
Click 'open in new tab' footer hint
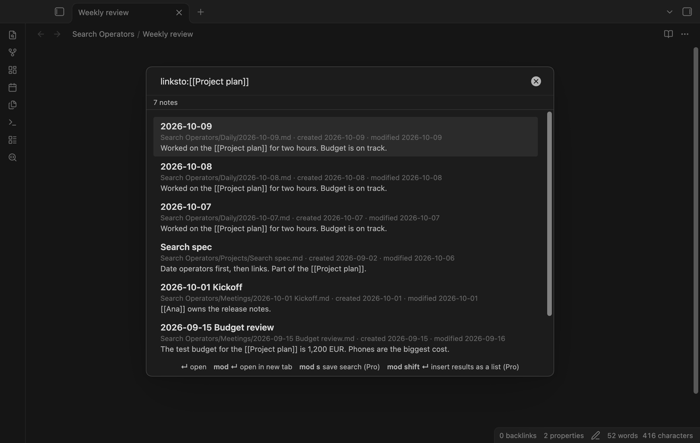pos(253,367)
